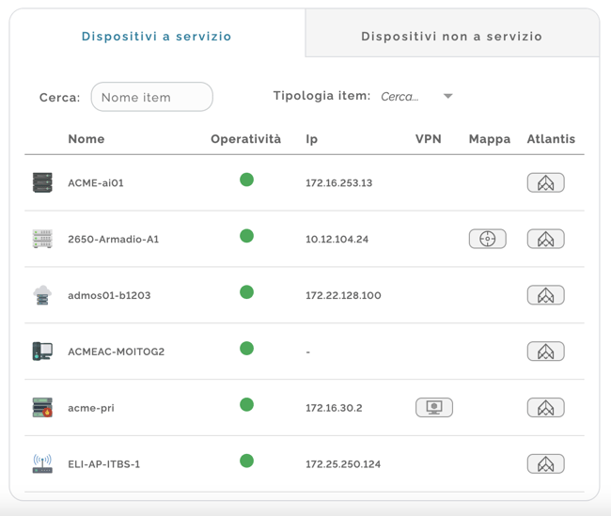Click the rack icon of 2650-Armadio-A1
The height and width of the screenshot is (516, 611).
(x=42, y=239)
